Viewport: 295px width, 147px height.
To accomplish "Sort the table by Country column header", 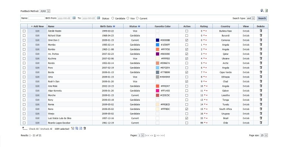I will (225, 26).
